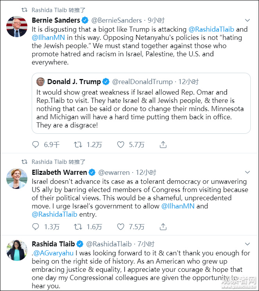
Task: Open dropdown menu on Rashida Tlaib's tweet
Action: click(x=247, y=244)
